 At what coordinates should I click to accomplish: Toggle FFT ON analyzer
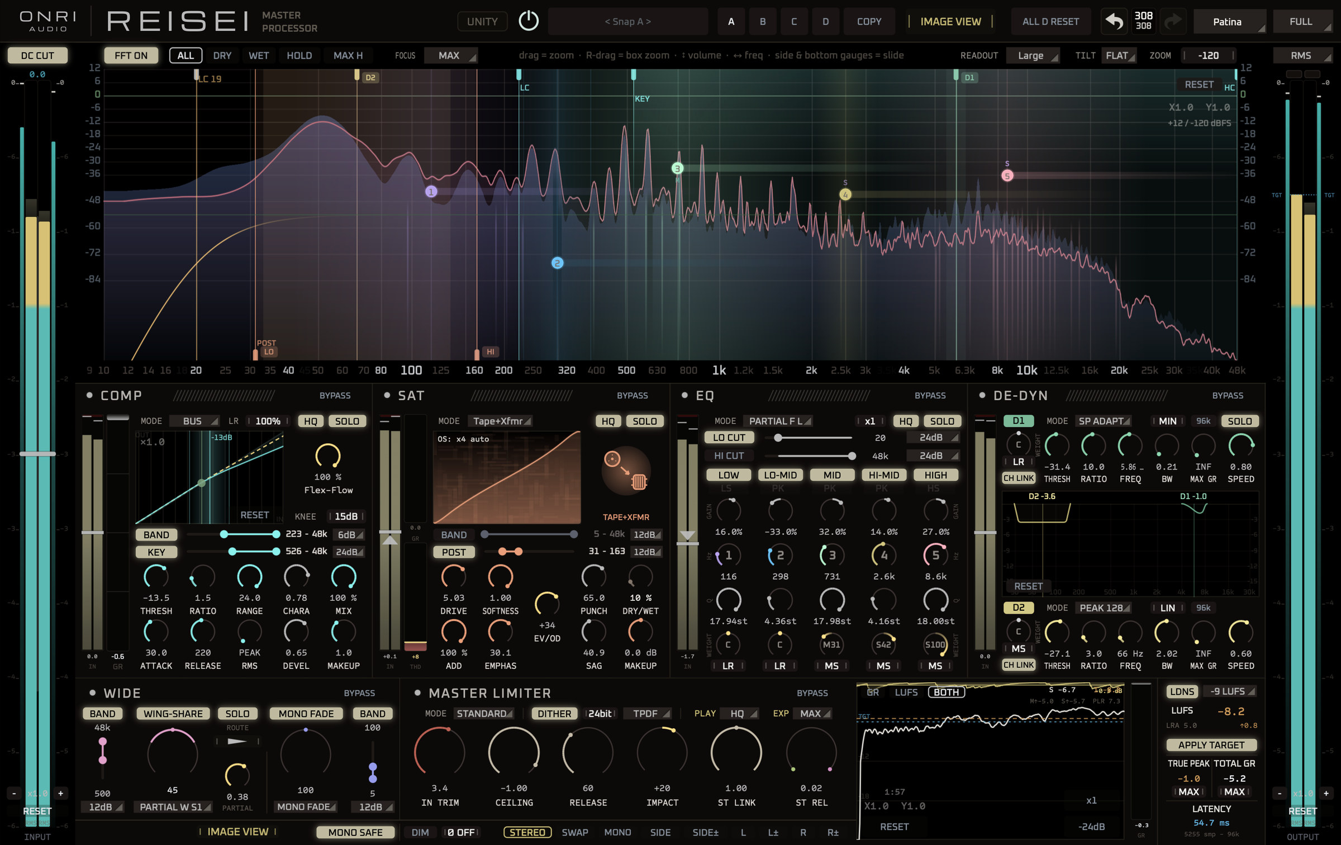[131, 55]
